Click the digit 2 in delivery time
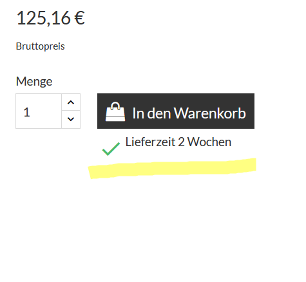 coord(181,142)
